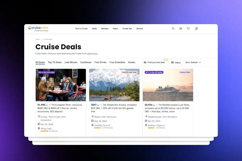The height and width of the screenshot is (161, 242).
Task: Click the Last-Minute Deal badge
Action: (129, 72)
